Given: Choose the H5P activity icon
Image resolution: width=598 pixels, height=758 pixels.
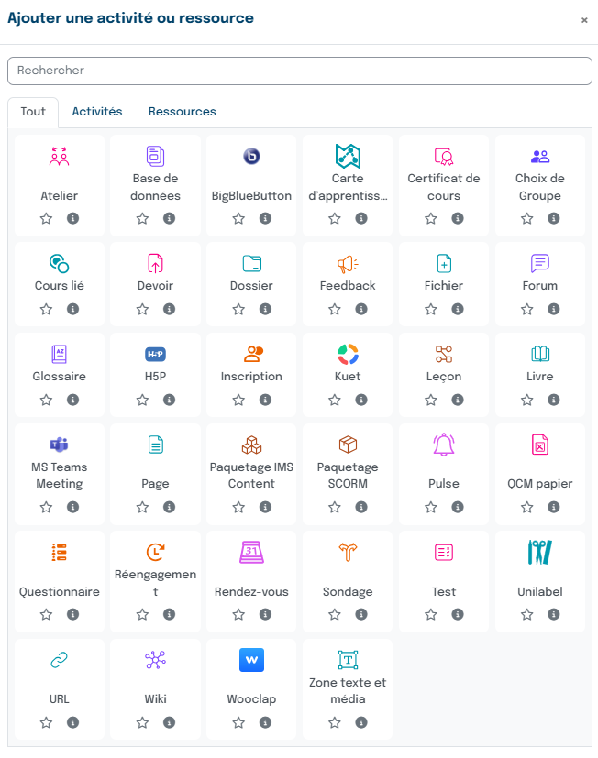Looking at the screenshot, I should (x=155, y=354).
